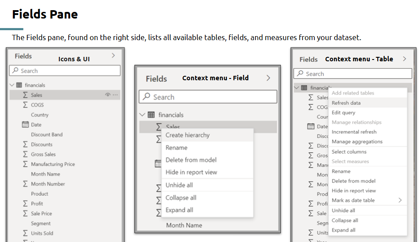Select the Discount Band field in the left pane

tap(47, 134)
